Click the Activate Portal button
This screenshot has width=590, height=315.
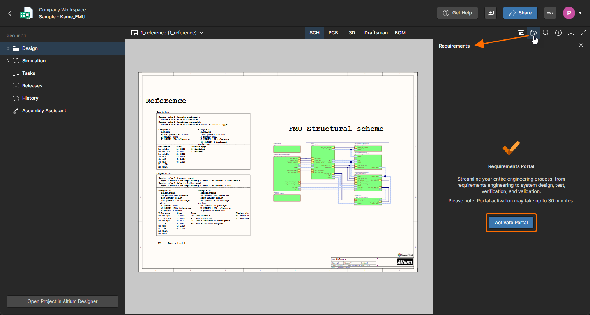511,223
